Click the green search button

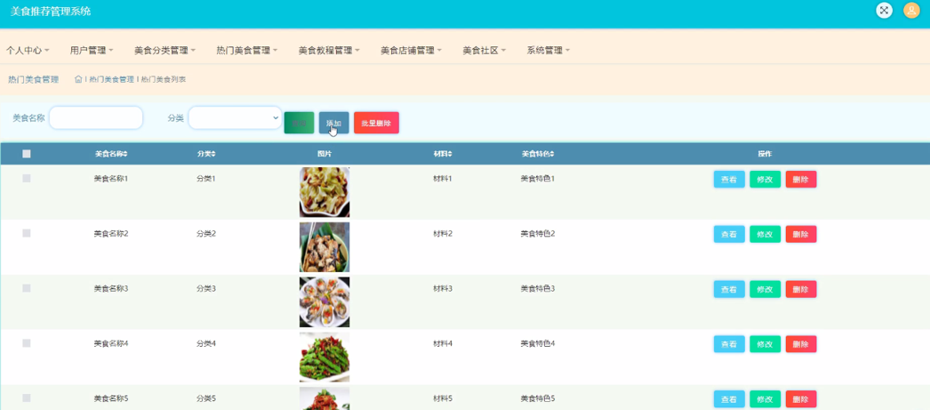[299, 123]
